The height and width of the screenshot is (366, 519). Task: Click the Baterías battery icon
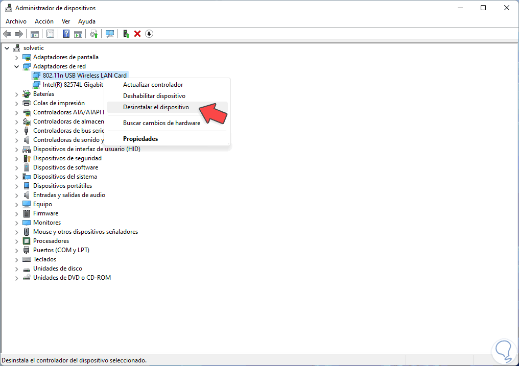[x=27, y=94]
